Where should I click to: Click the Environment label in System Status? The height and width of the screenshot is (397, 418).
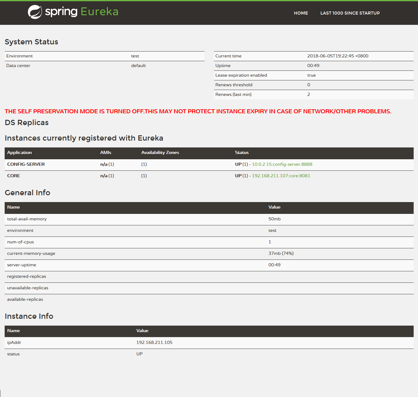click(x=19, y=56)
